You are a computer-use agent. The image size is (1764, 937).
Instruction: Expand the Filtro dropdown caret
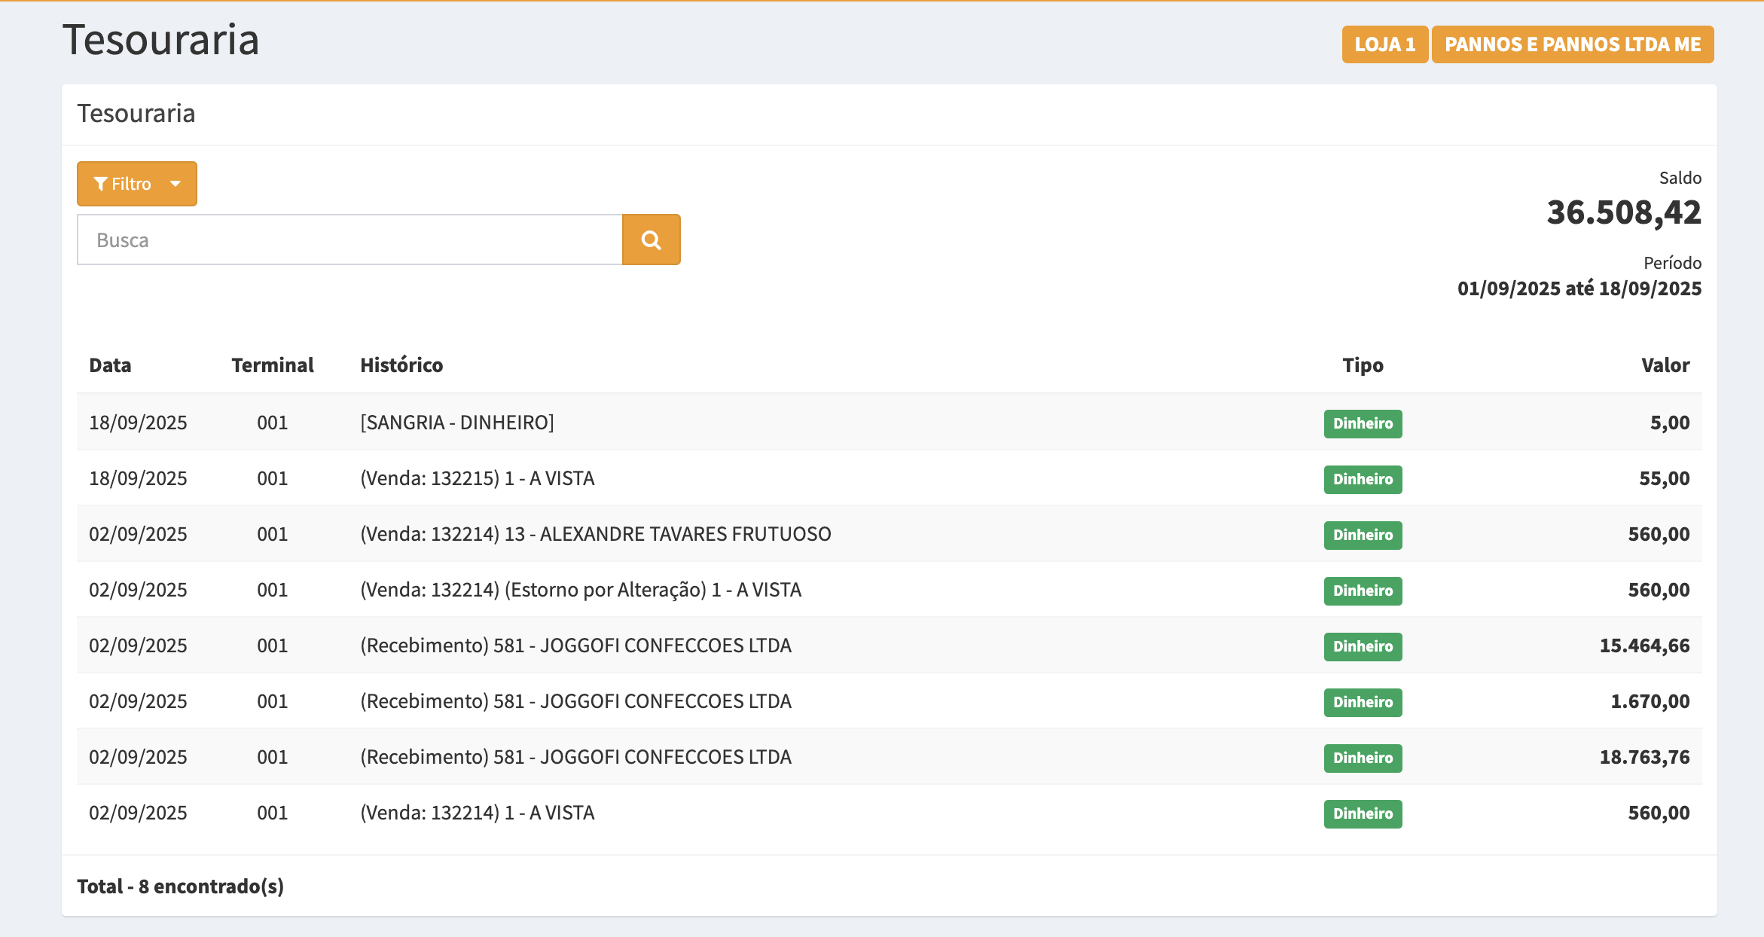pyautogui.click(x=175, y=184)
